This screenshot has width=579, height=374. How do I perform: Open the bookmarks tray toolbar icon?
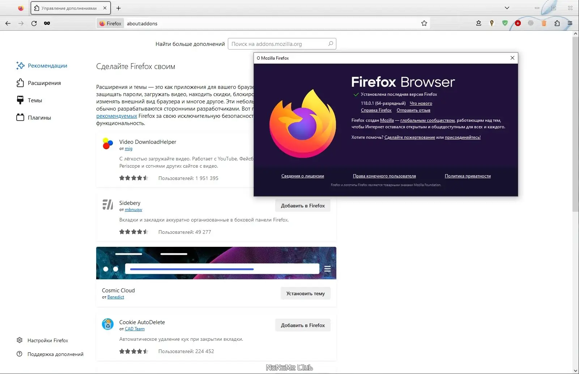click(x=478, y=23)
